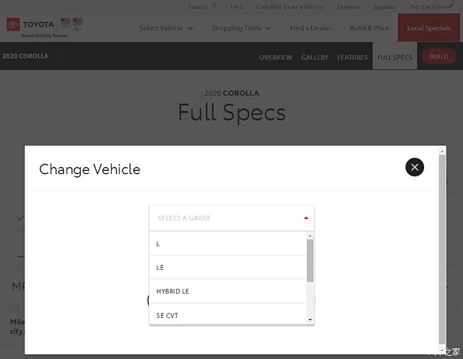Open Build & Price

[x=369, y=28]
